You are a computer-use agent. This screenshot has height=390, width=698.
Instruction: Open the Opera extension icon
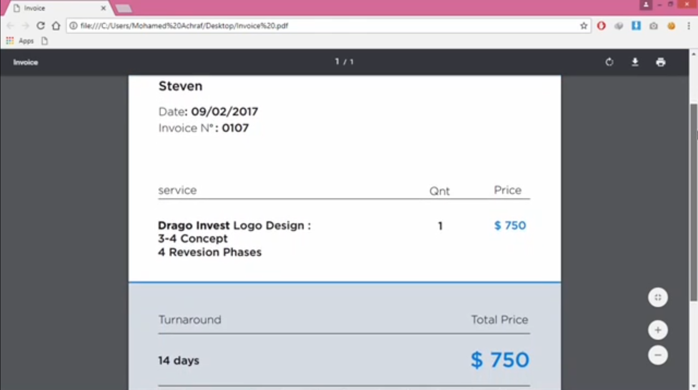click(x=601, y=26)
